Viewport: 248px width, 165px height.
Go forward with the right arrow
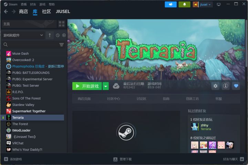pos(14,11)
